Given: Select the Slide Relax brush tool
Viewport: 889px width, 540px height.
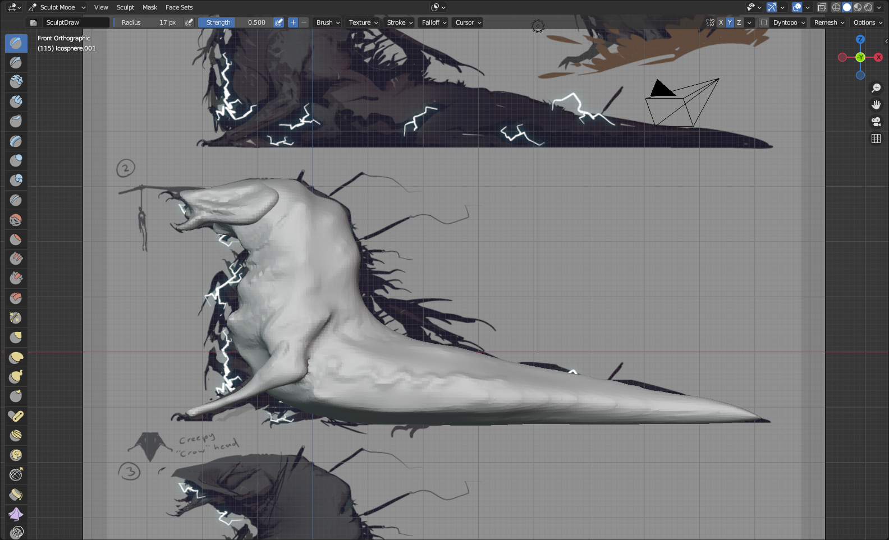Looking at the screenshot, I should click(16, 475).
